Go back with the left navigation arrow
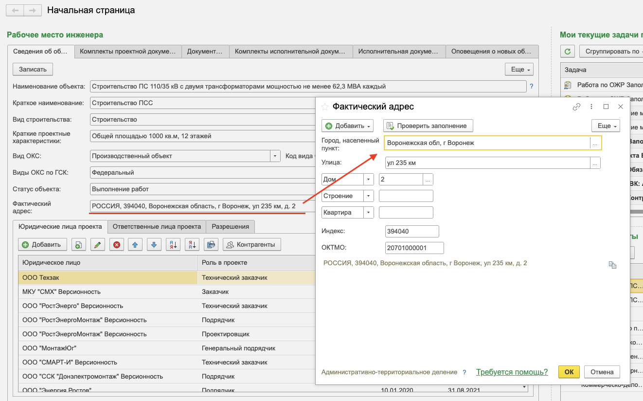The image size is (643, 401). point(15,10)
